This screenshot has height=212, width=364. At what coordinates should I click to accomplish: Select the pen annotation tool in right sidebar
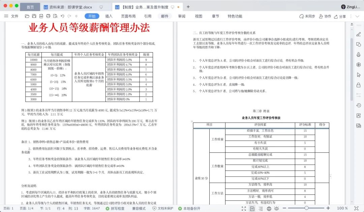(x=358, y=34)
